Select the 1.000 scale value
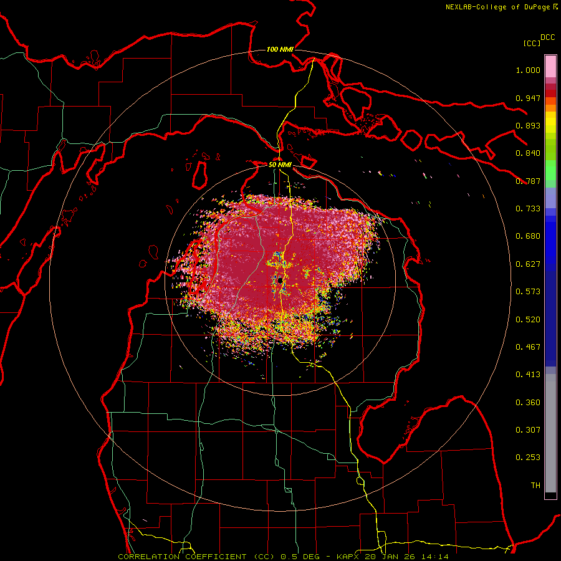 528,70
